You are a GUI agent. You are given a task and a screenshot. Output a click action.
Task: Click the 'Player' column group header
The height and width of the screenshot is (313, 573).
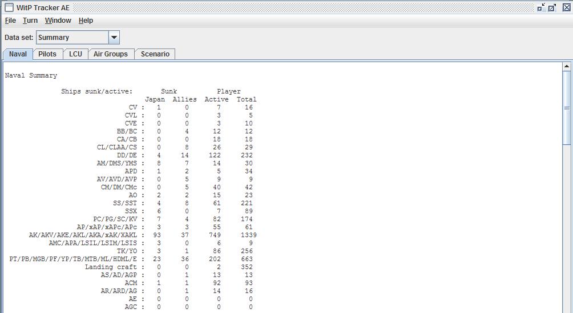229,91
